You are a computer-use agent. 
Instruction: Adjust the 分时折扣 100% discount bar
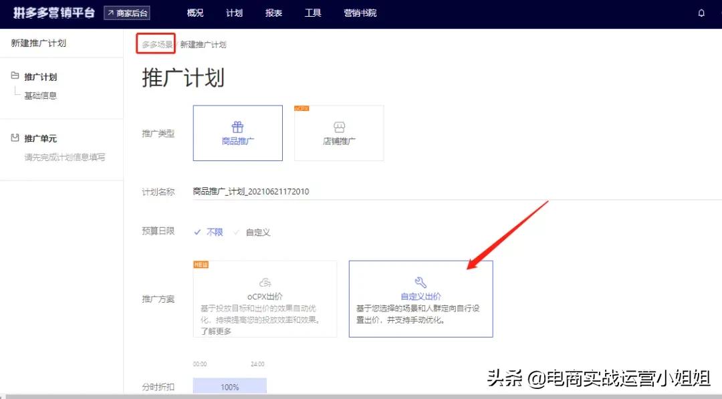(230, 386)
